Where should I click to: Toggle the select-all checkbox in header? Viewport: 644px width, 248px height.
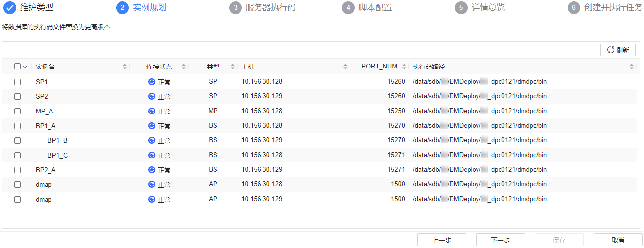point(17,67)
